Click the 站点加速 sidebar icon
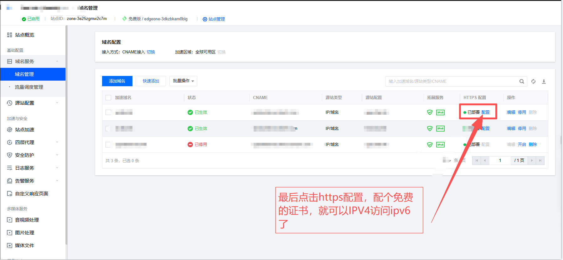The height and width of the screenshot is (260, 563). click(10, 129)
